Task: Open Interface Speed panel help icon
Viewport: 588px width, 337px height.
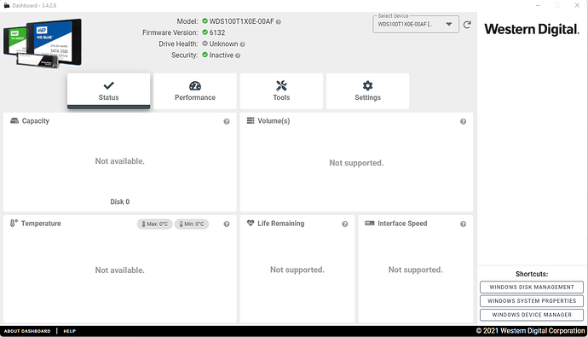Action: tap(463, 224)
